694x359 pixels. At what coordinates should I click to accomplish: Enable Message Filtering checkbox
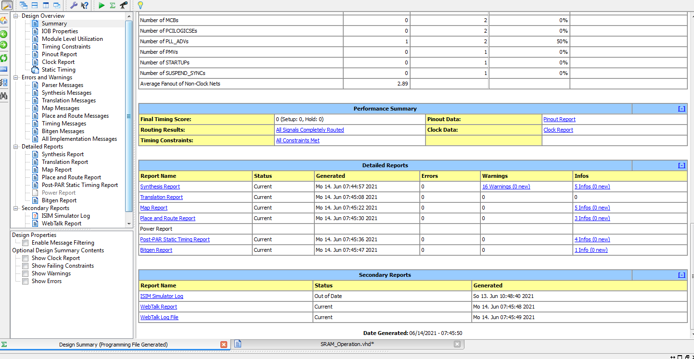(x=25, y=243)
